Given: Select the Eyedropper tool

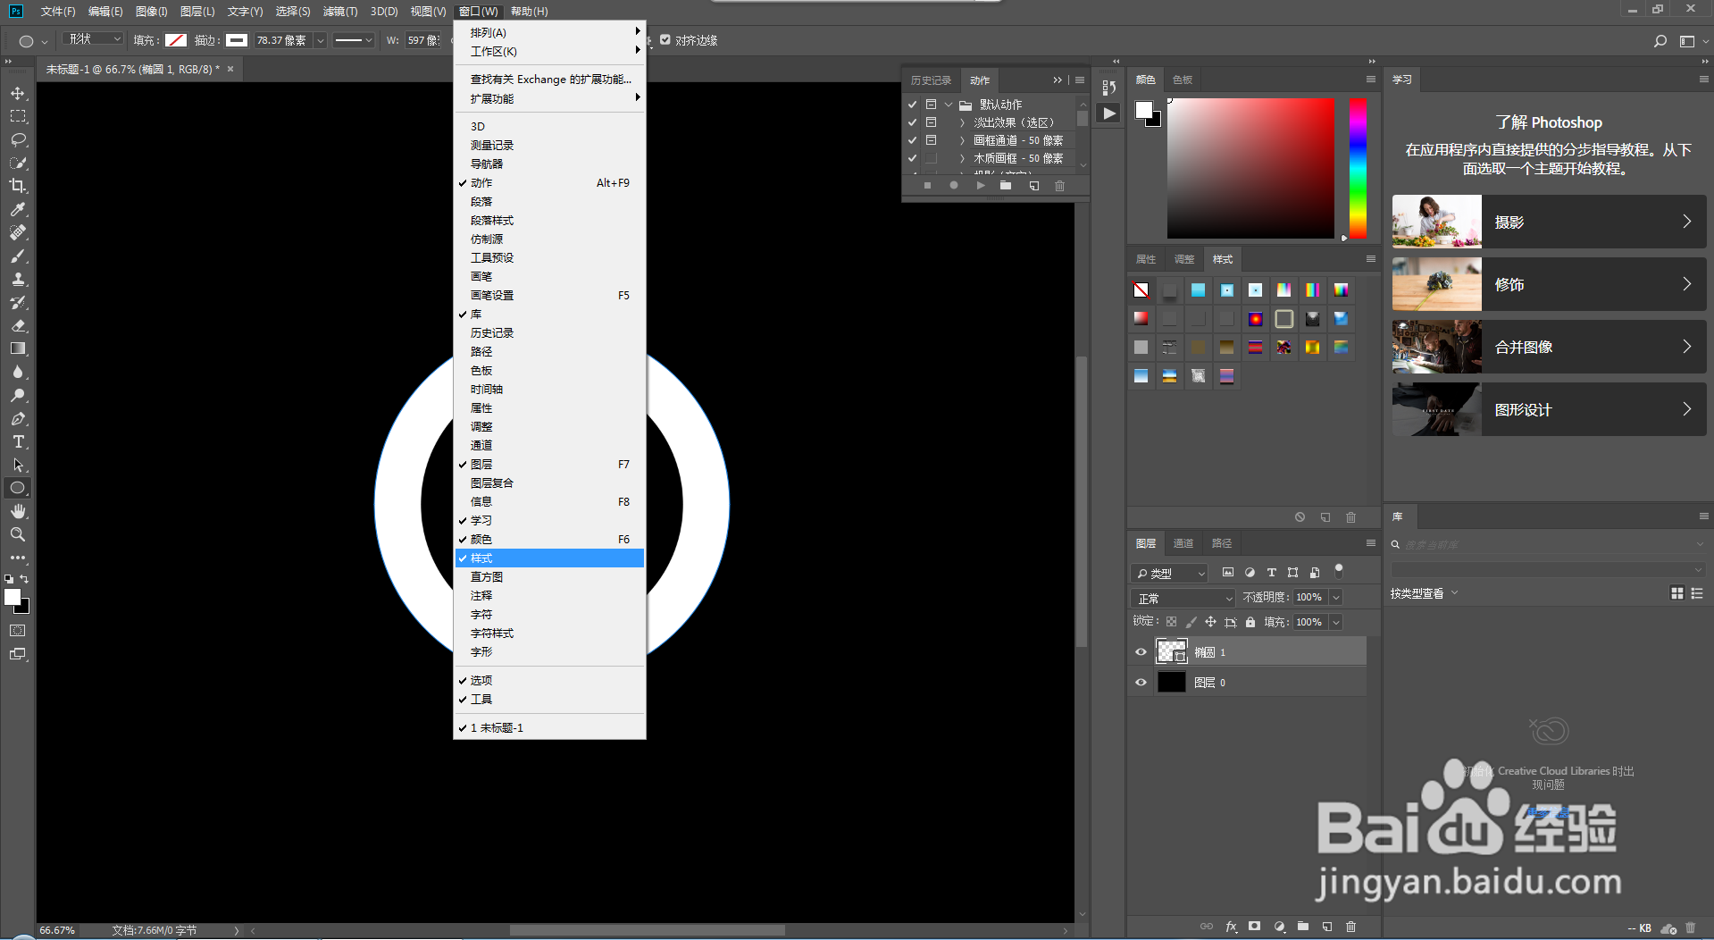Looking at the screenshot, I should tap(18, 209).
